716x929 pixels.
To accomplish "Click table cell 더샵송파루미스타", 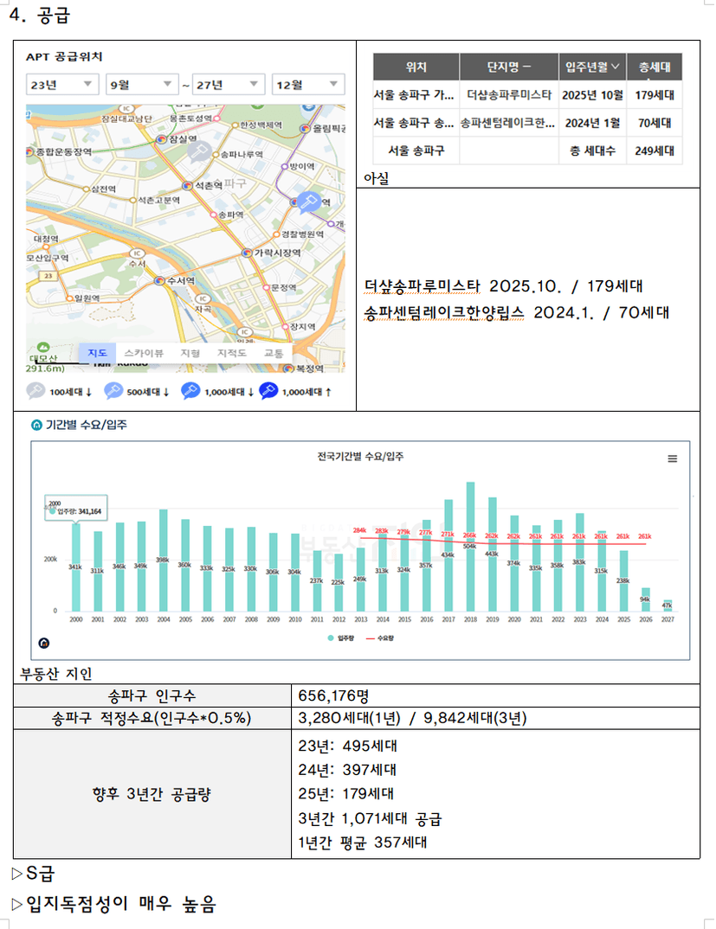I will coord(509,95).
